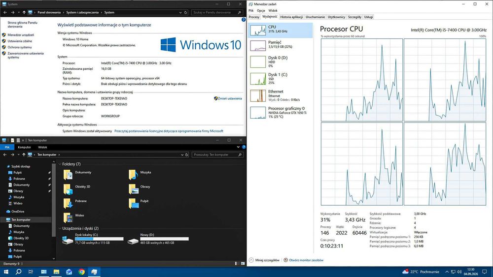Switch Explorer to large icons view
493x277 pixels.
click(x=243, y=264)
